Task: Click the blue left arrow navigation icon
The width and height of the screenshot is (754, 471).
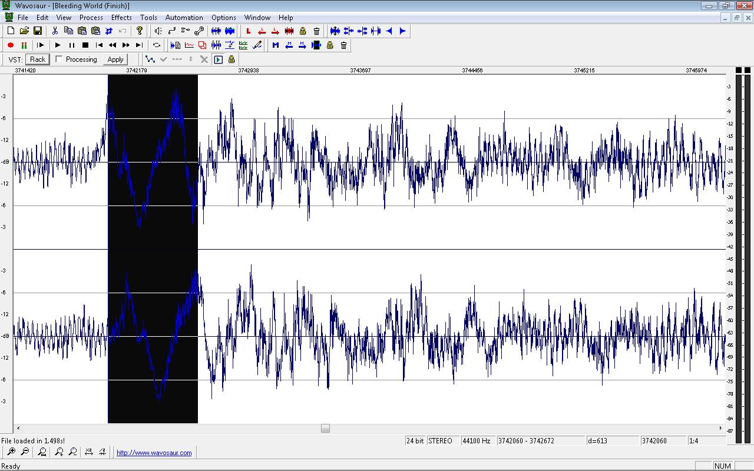Action: click(x=389, y=31)
